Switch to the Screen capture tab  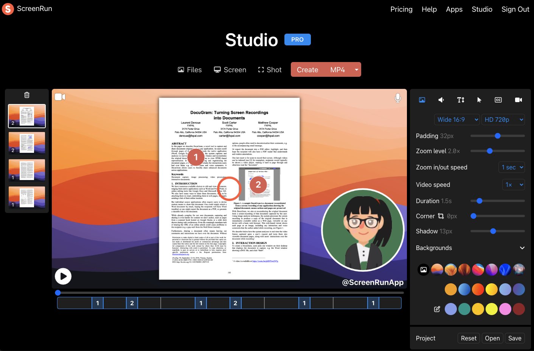(230, 70)
